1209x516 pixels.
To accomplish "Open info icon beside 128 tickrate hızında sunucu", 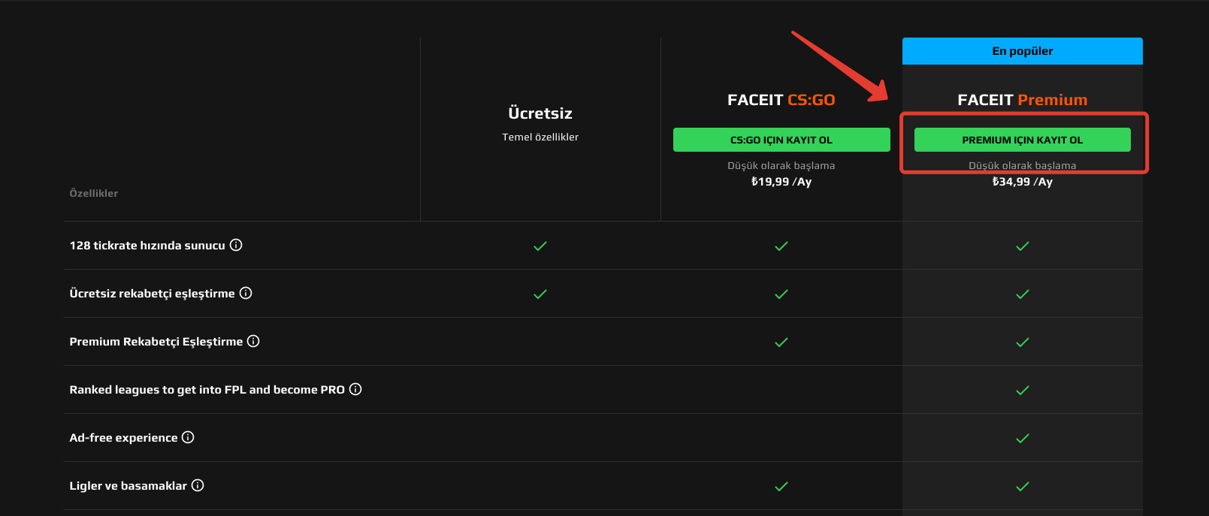I will tap(236, 245).
